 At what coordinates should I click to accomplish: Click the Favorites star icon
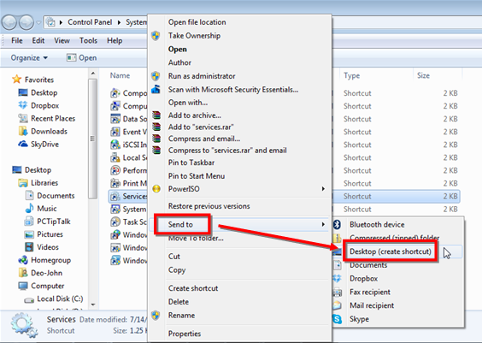[x=16, y=80]
